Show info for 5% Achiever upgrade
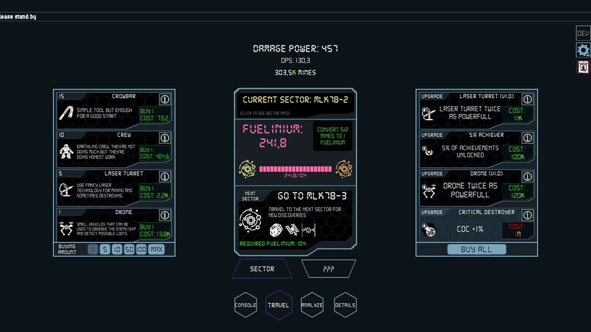 tap(527, 138)
